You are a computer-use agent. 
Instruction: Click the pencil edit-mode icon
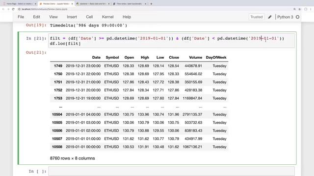(270, 17)
